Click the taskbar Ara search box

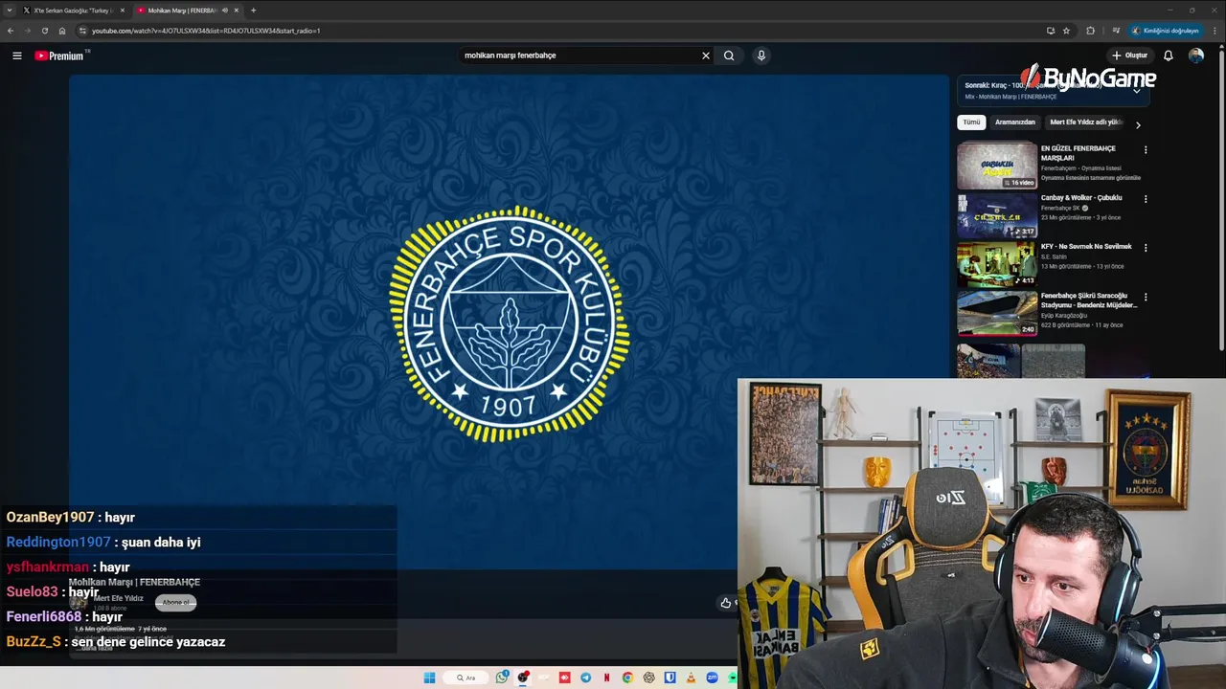[x=466, y=678]
